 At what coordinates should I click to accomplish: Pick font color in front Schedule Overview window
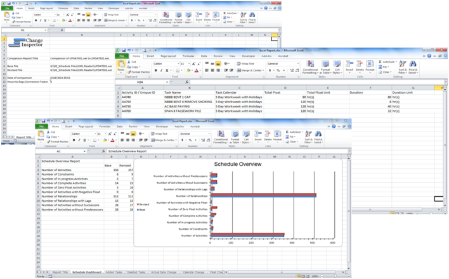[112, 140]
